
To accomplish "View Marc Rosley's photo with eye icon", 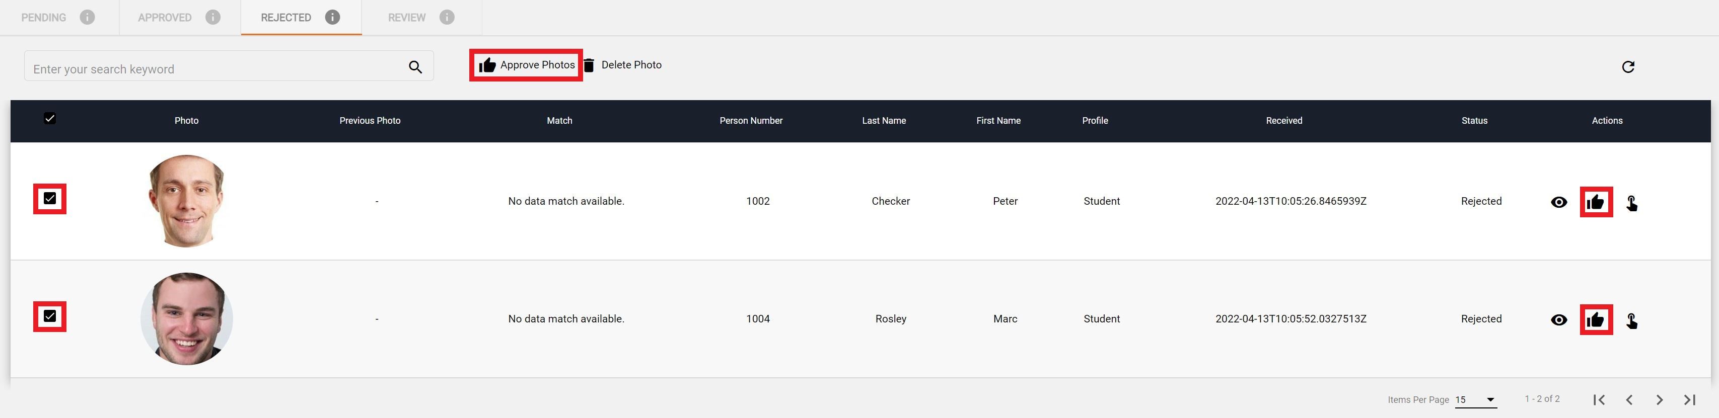I will (1559, 320).
